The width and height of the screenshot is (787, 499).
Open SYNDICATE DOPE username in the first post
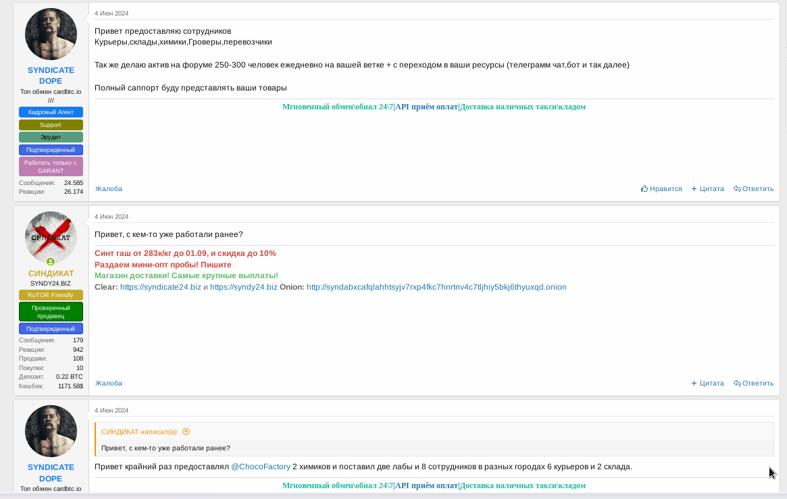click(x=51, y=76)
